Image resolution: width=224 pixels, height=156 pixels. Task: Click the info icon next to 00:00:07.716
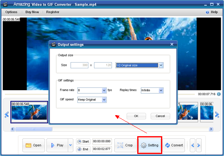click(219, 94)
